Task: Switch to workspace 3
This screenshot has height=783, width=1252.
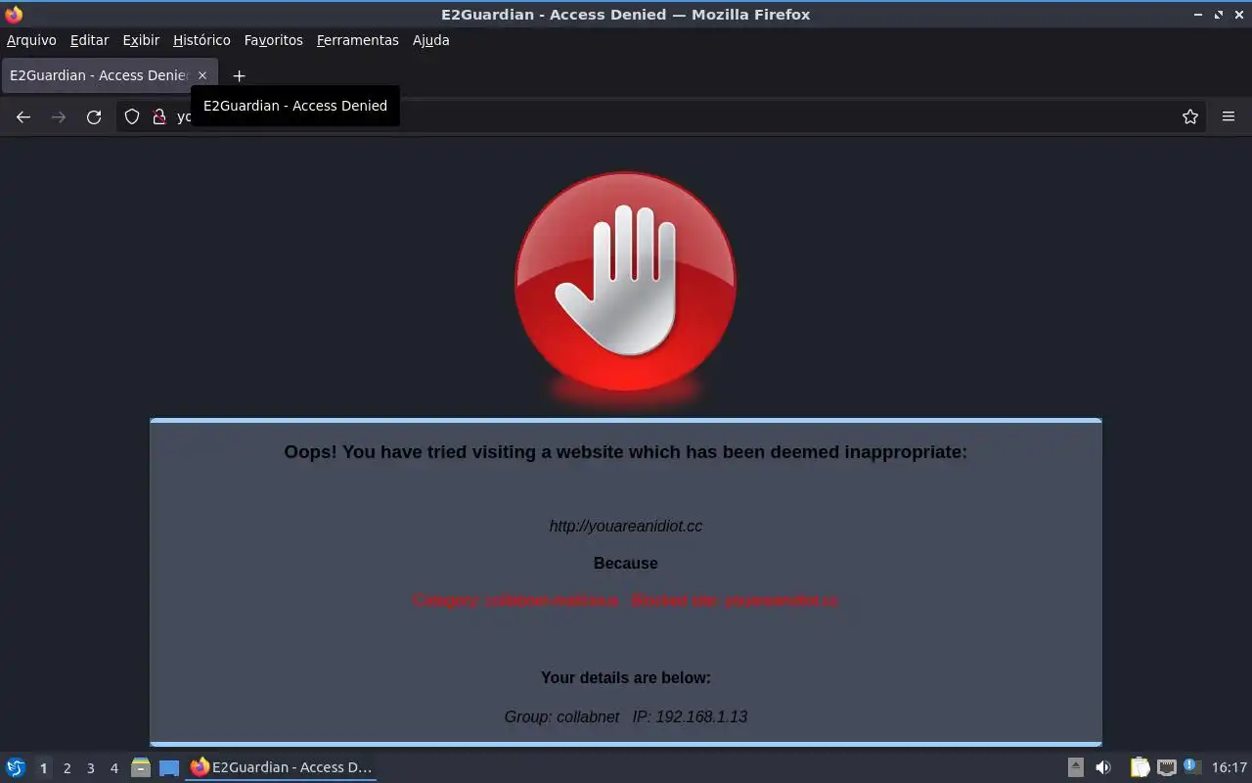Action: (90, 768)
